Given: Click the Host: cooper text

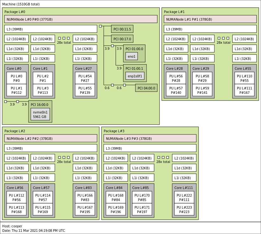Looking at the screenshot, I should click(12, 226).
